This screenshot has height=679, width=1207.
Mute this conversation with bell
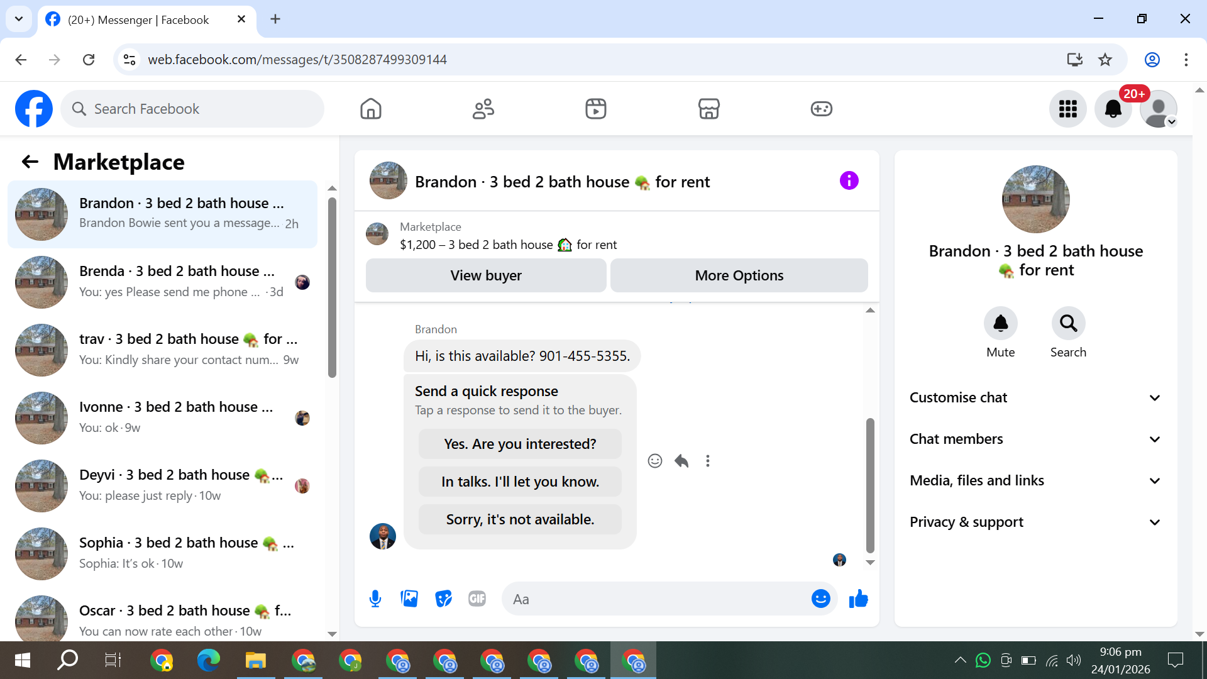tap(1000, 324)
